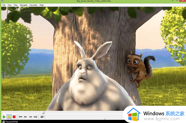Screen dimensions: 186x123
Task: Start playback with the green Play button
Action: (4, 117)
